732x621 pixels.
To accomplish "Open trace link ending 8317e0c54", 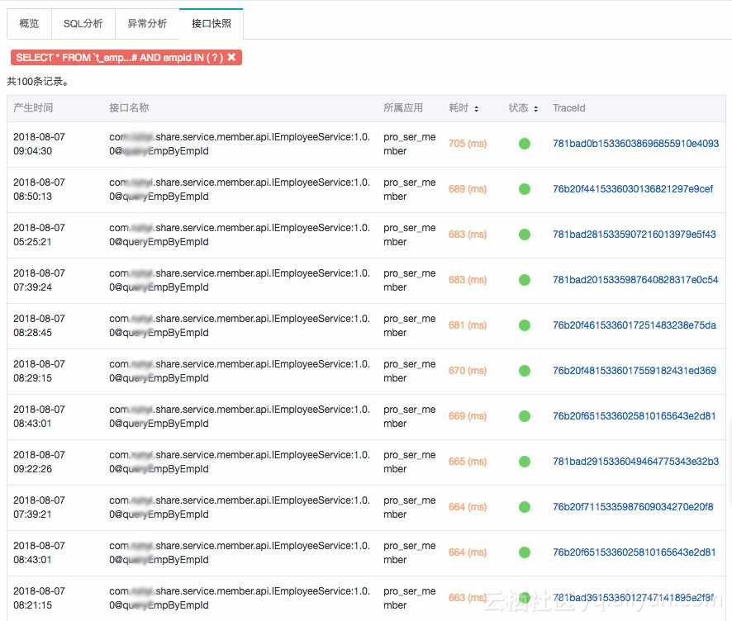I will [x=635, y=280].
